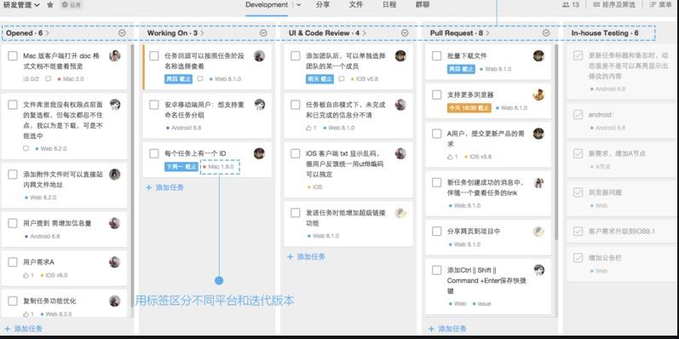Add task in Working On column via 添加任务

(x=164, y=187)
